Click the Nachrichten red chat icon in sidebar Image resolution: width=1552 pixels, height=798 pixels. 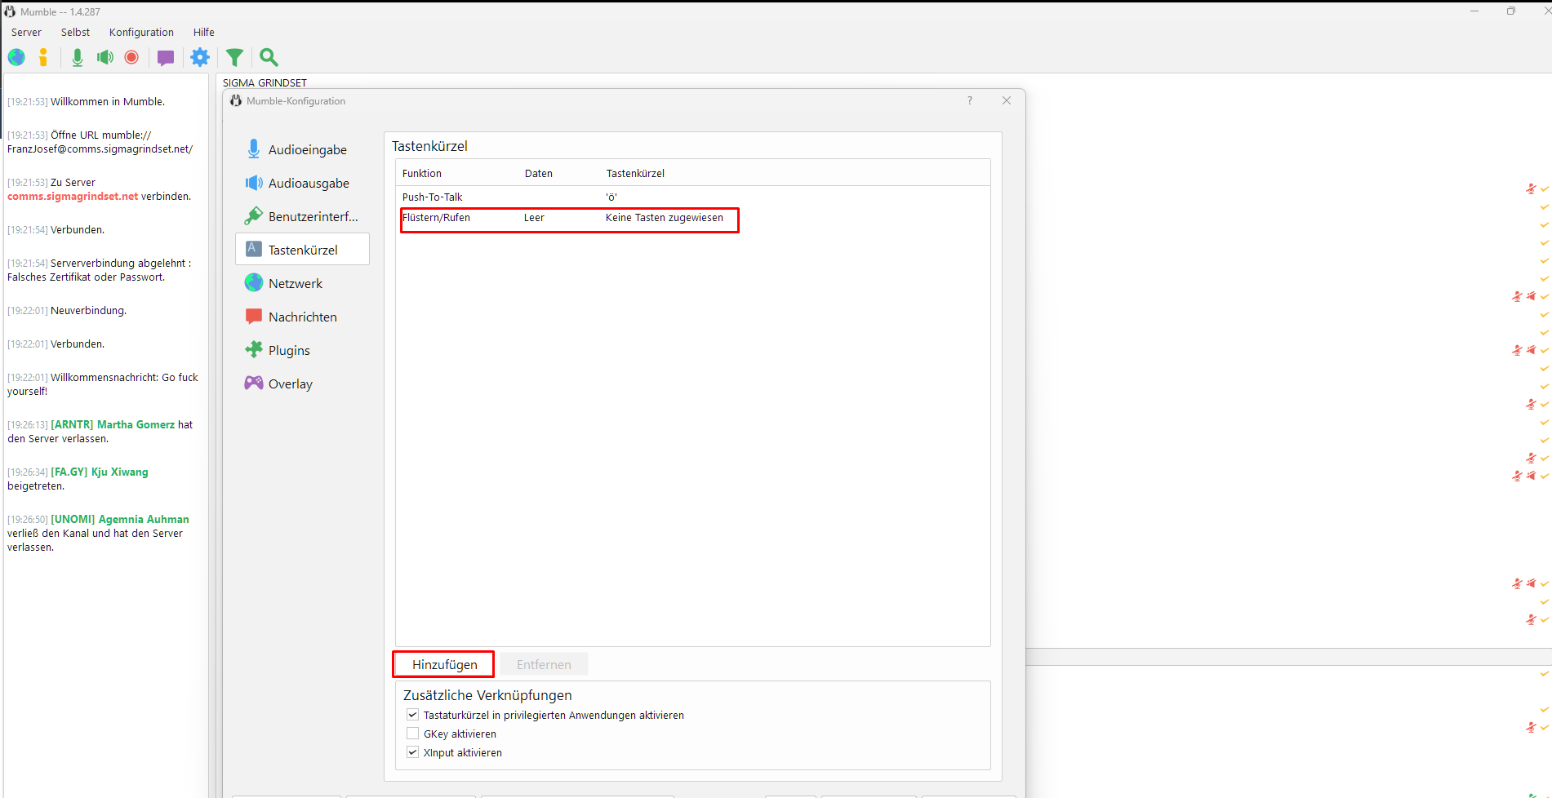coord(254,317)
